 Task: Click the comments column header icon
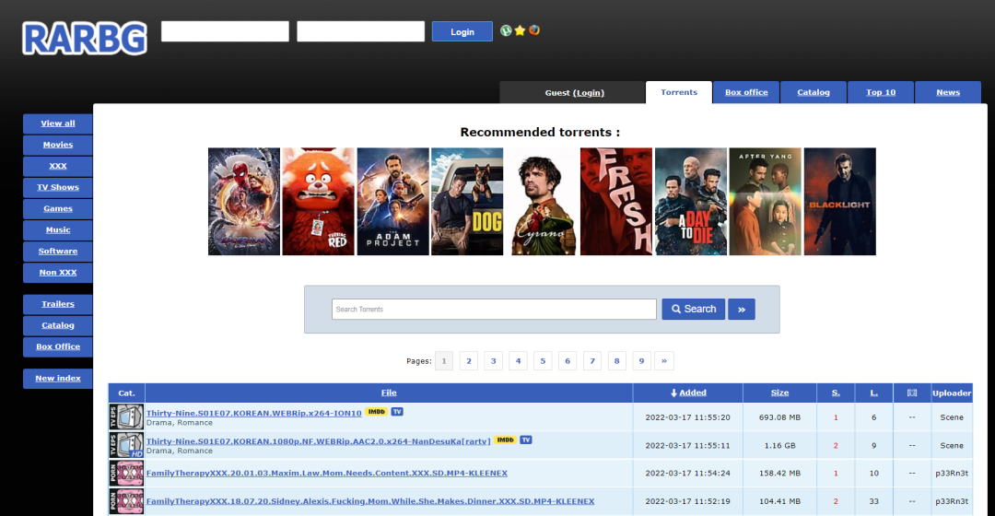click(912, 393)
